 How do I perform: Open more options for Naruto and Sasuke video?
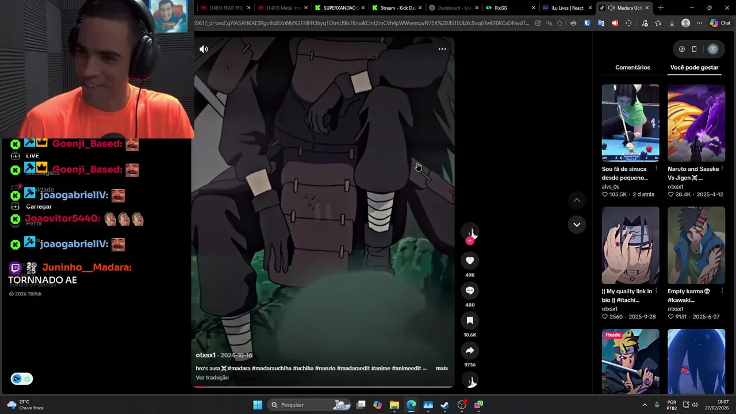tap(722, 169)
